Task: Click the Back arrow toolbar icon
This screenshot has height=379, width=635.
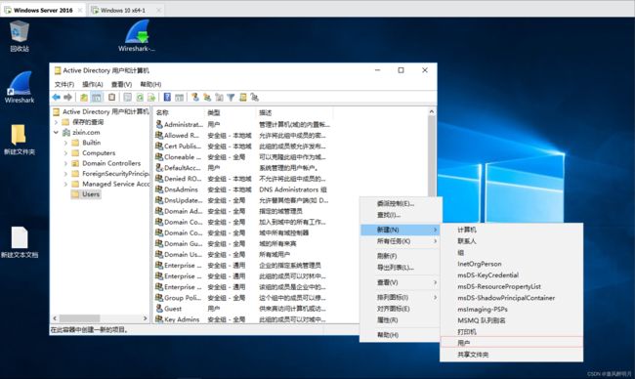Action: click(x=57, y=97)
